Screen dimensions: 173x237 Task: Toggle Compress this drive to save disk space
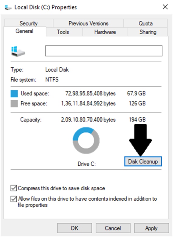pyautogui.click(x=14, y=188)
